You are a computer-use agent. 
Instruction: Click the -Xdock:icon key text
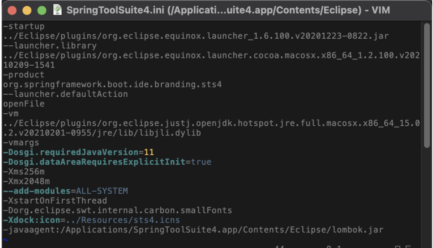(31, 220)
